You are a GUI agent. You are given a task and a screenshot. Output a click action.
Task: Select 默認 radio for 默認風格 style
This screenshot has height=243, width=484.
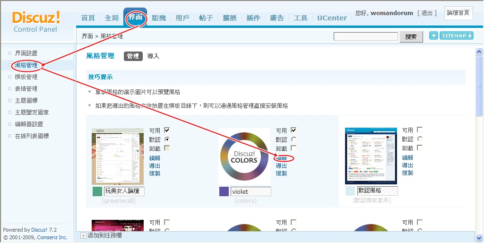tap(420, 139)
